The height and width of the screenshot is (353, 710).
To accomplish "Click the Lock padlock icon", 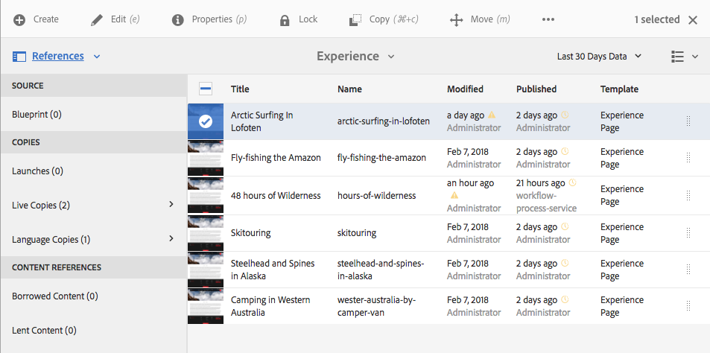I will point(285,19).
